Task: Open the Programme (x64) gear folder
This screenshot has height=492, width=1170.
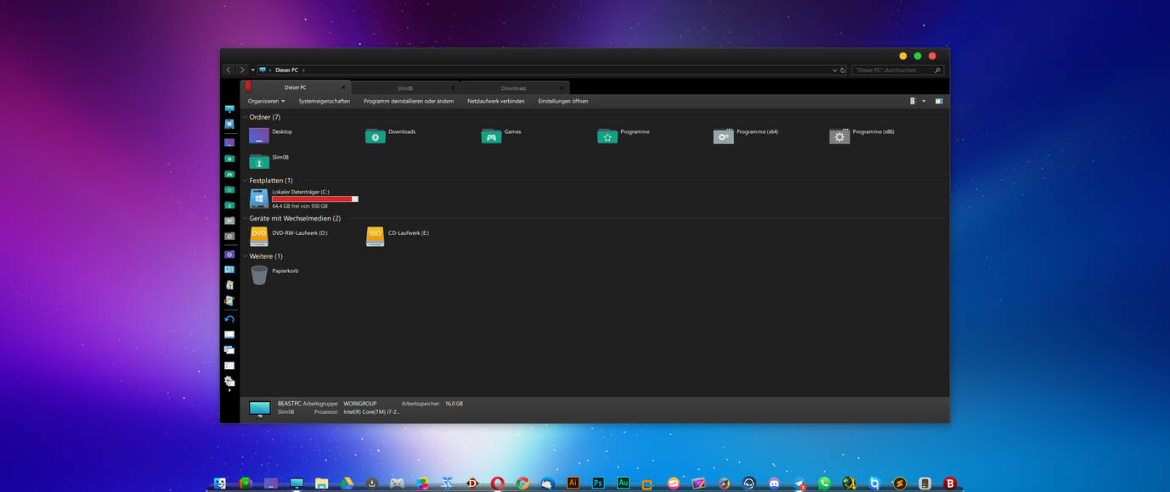Action: pos(723,136)
